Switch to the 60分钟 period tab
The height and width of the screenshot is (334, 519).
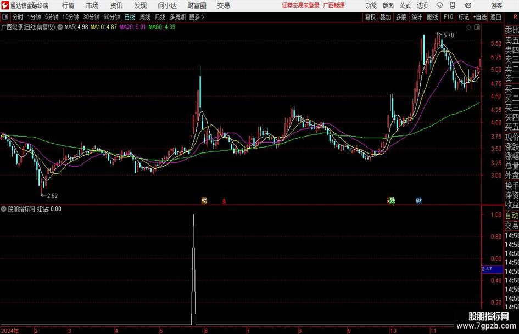(112, 17)
